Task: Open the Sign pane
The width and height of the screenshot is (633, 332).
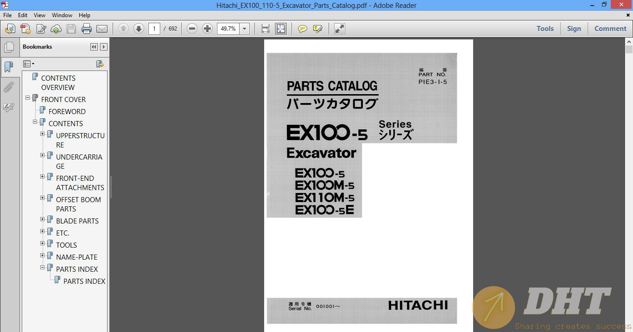Action: [x=574, y=29]
